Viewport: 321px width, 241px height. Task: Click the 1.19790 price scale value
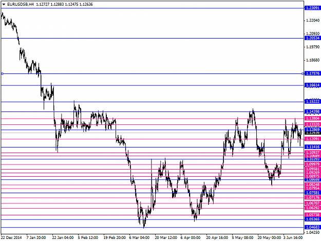(x=313, y=47)
